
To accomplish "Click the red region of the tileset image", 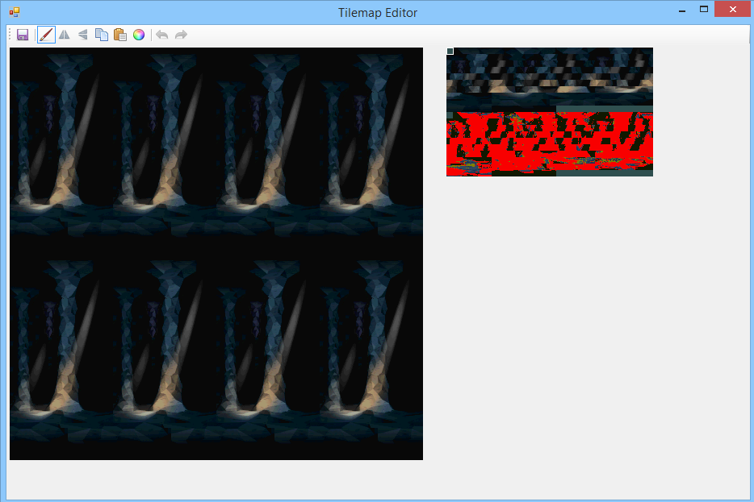I will 550,143.
